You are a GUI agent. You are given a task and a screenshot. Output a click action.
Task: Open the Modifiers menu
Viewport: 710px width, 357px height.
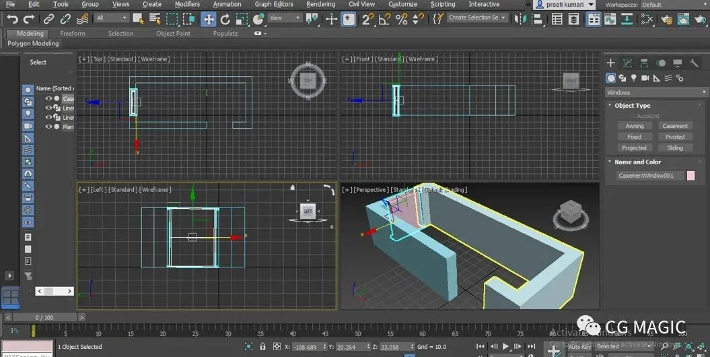[x=187, y=4]
